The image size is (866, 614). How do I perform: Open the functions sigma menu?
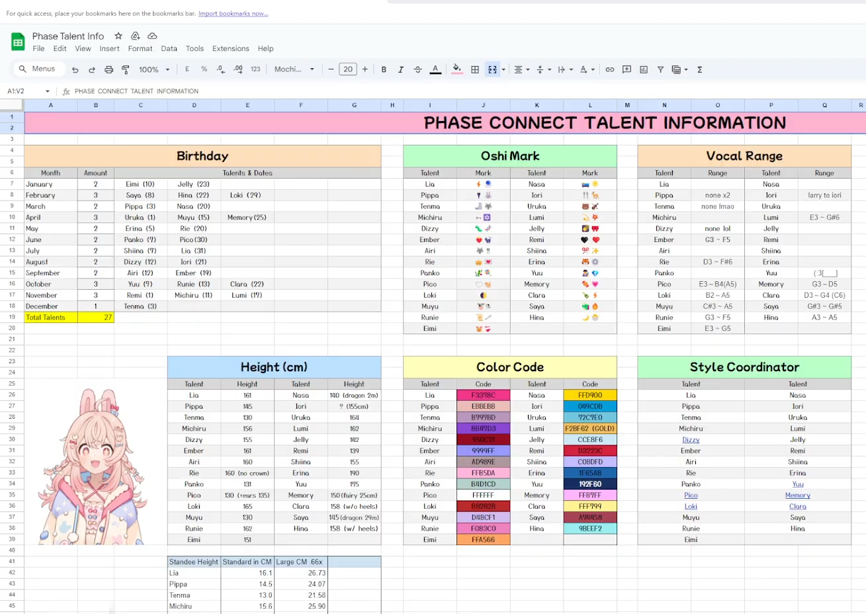[699, 69]
